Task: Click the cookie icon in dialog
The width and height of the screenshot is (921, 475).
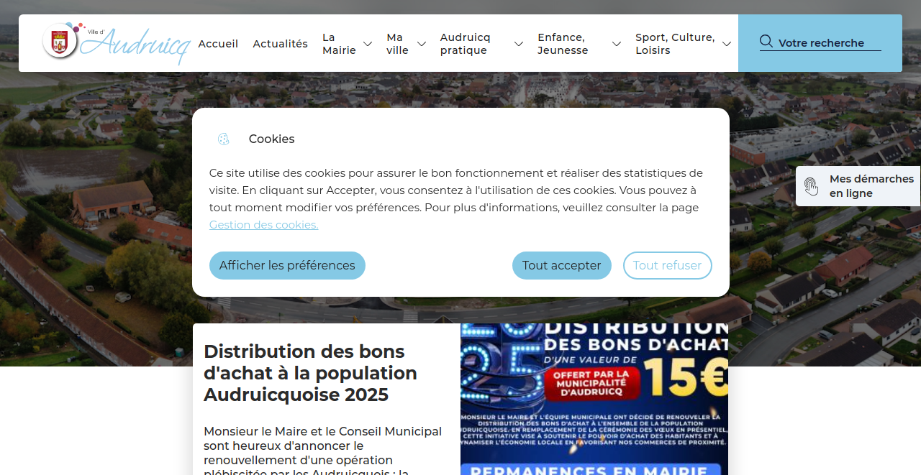Action: pyautogui.click(x=224, y=139)
